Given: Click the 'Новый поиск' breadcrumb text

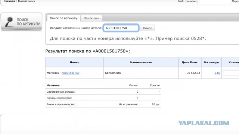Looking at the screenshot, I should pyautogui.click(x=27, y=1).
